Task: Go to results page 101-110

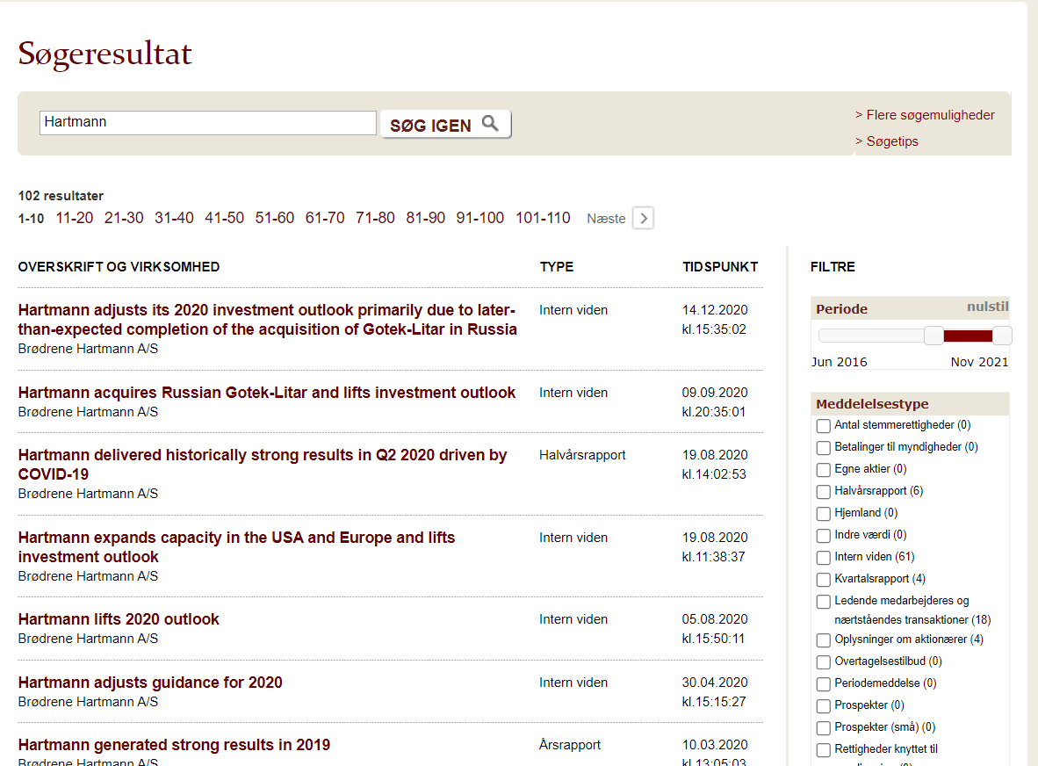Action: (x=543, y=218)
